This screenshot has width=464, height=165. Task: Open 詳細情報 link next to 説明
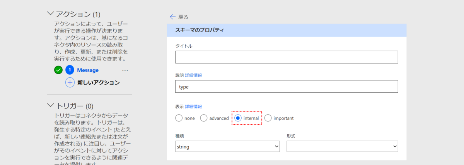click(193, 75)
